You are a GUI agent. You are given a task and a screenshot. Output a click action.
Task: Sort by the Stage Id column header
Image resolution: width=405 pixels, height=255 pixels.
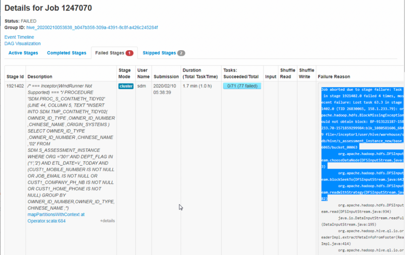coord(15,76)
